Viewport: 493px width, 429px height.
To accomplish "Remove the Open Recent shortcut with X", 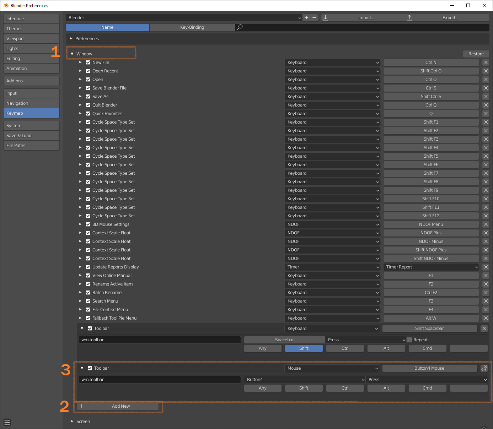I will click(486, 71).
